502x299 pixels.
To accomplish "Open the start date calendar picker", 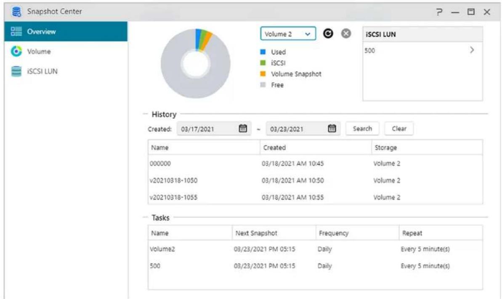I will tap(242, 129).
